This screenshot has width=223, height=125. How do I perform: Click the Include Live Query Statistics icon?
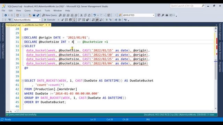click(84, 20)
